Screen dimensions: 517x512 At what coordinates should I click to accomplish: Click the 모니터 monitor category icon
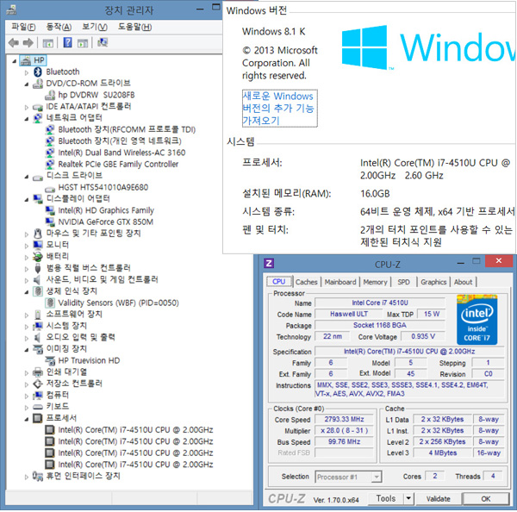point(38,245)
